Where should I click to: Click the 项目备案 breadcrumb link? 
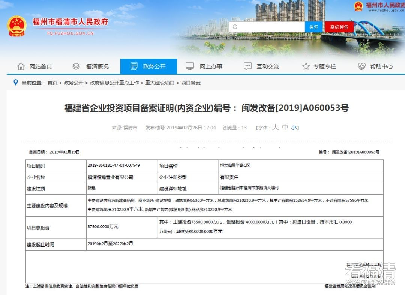[190, 83]
